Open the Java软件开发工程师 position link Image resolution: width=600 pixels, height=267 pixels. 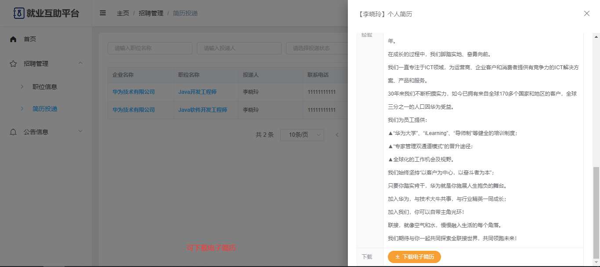point(202,110)
